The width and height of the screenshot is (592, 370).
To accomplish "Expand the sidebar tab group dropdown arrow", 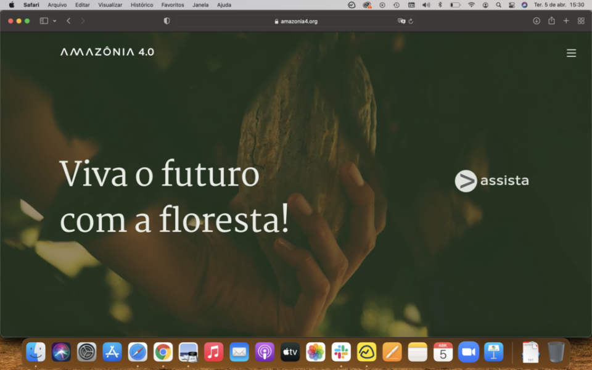I will pos(55,21).
